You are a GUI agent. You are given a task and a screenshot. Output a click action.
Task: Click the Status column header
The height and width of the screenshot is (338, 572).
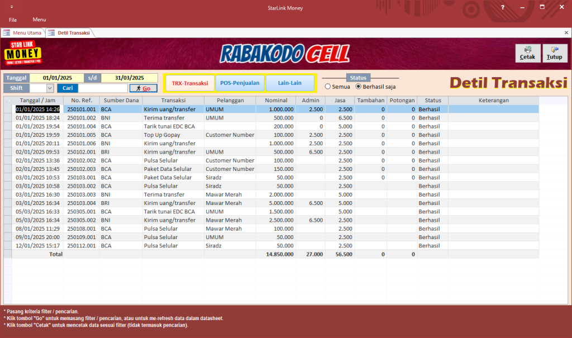point(433,101)
